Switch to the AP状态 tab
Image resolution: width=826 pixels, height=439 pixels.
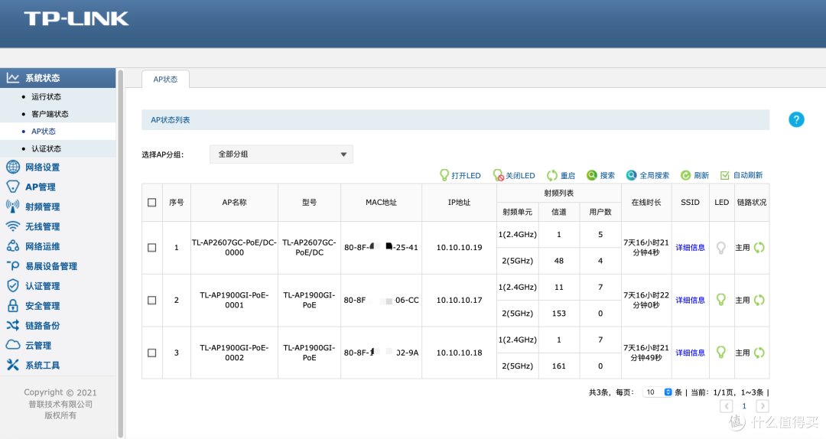(165, 79)
